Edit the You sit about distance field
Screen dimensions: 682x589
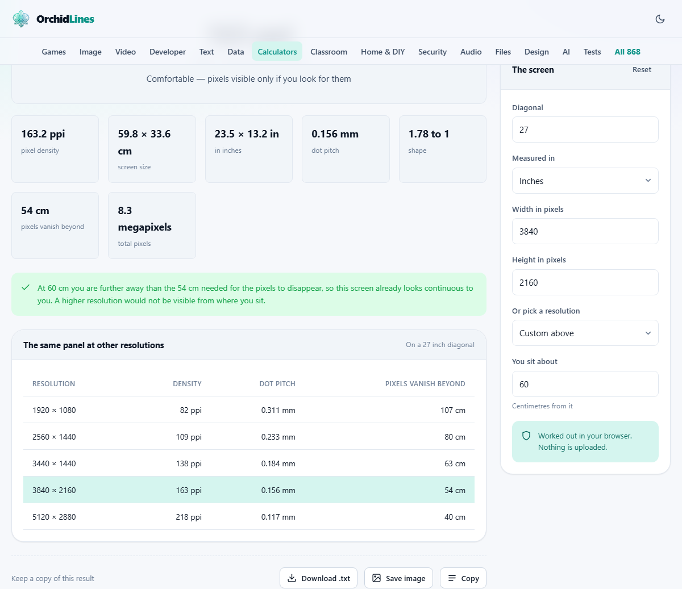point(585,384)
